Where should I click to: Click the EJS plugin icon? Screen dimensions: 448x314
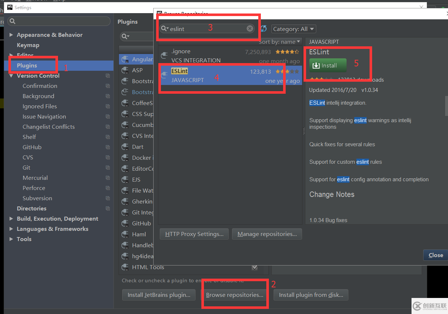click(x=125, y=179)
